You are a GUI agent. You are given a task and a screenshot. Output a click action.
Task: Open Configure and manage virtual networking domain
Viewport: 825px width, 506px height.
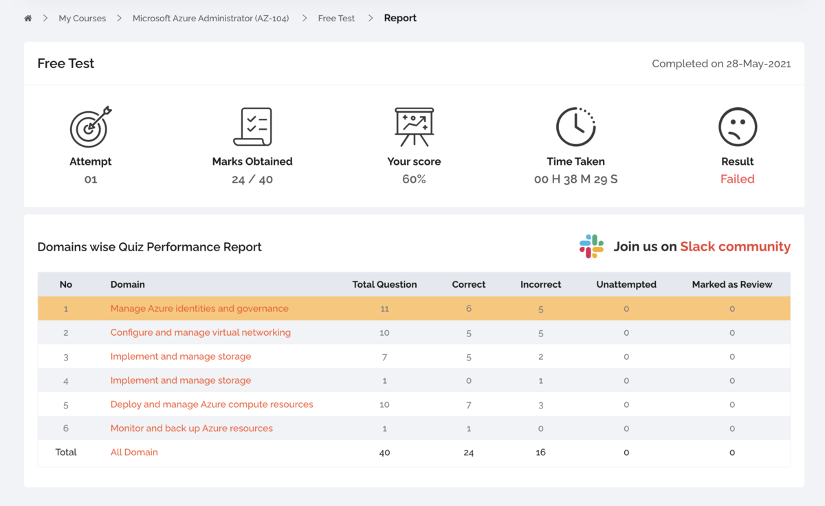pyautogui.click(x=201, y=332)
